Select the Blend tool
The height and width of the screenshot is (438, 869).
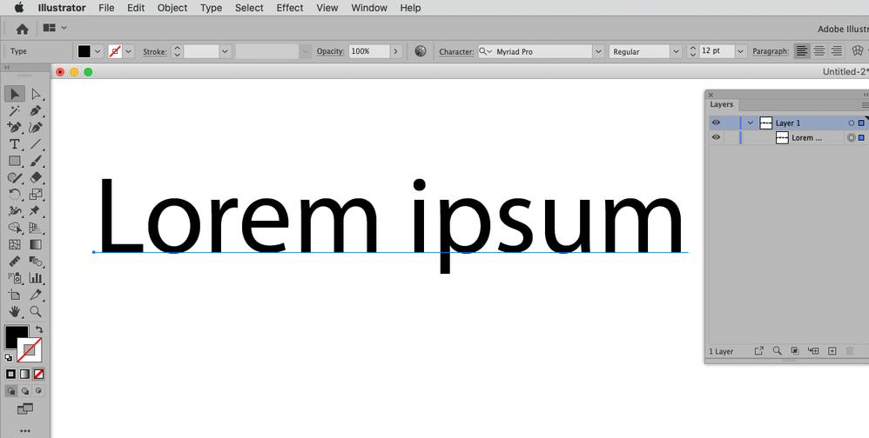(x=36, y=261)
